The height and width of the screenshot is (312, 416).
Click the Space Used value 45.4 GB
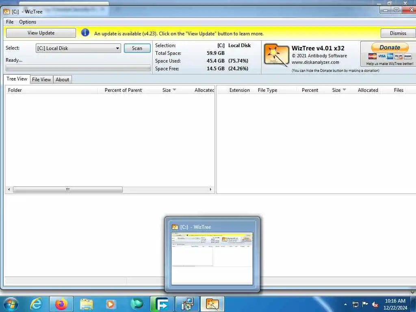tap(215, 61)
